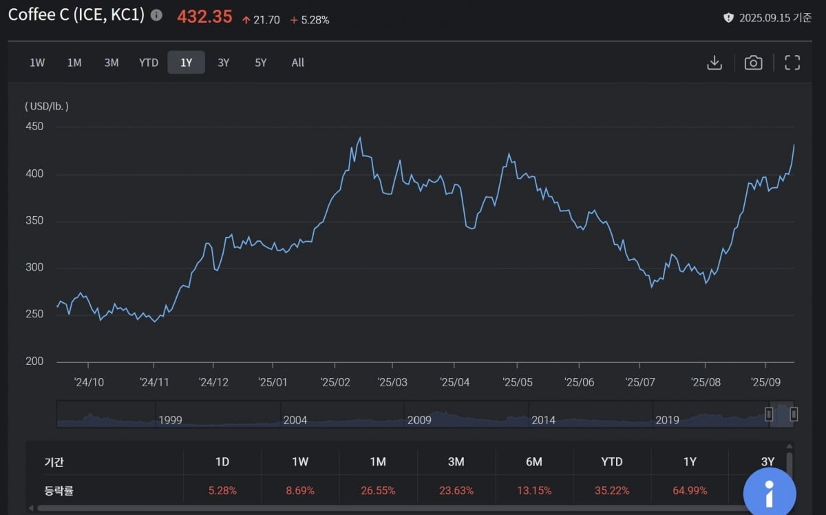Click left handle of range navigator
Screen dimensions: 826x515
coord(769,414)
